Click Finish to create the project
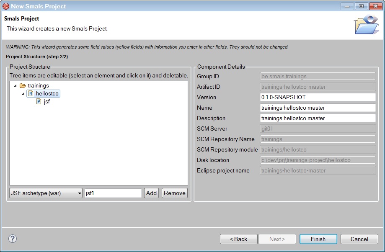This screenshot has height=252, width=385. click(x=318, y=239)
